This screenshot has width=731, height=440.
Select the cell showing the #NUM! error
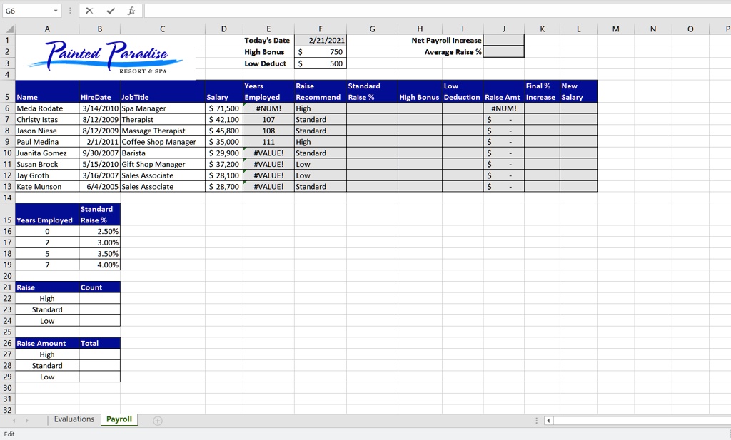[x=268, y=108]
